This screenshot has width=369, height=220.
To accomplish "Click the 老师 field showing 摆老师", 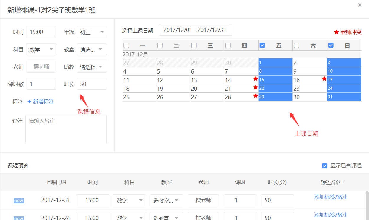I will 41,67.
